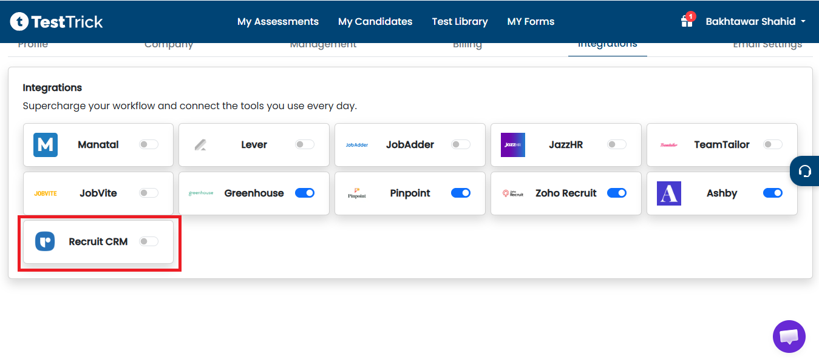Click the JobAdder card label
This screenshot has width=819, height=362.
tap(410, 145)
